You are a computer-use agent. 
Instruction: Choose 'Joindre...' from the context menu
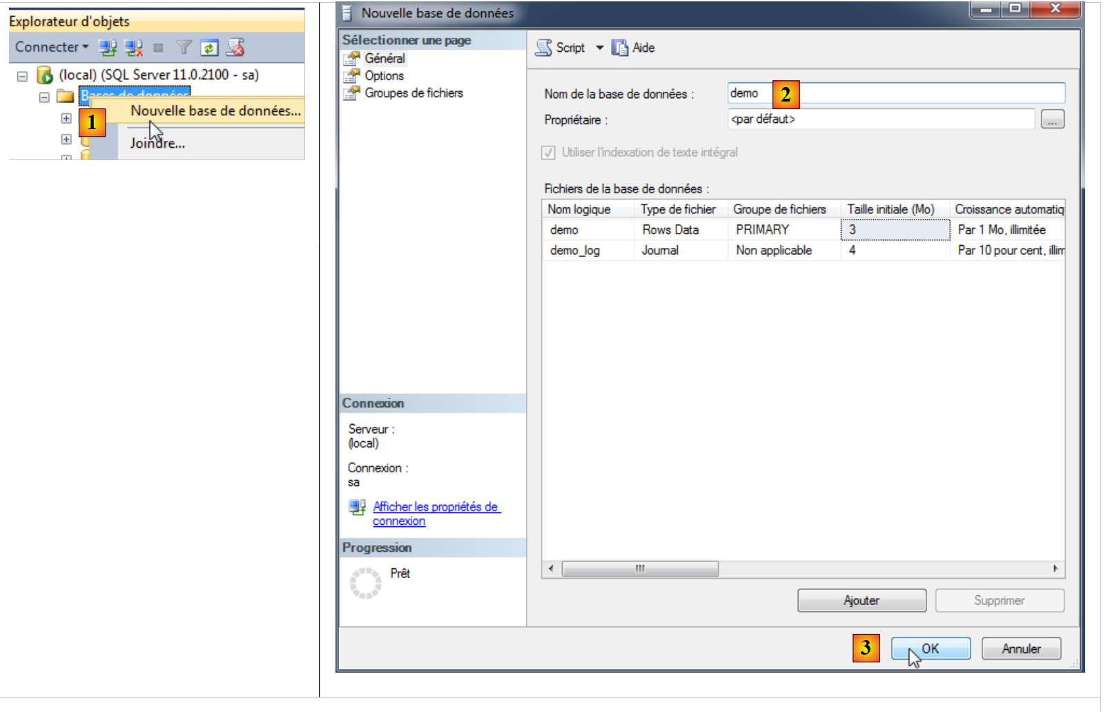157,144
